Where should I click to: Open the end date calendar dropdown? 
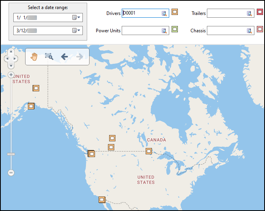77,31
